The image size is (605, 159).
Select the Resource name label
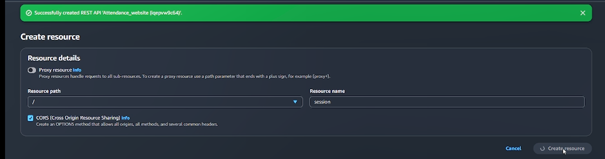327,91
